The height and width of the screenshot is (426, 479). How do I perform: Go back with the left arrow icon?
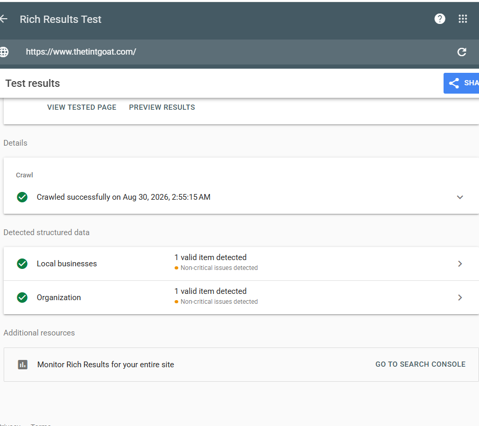(x=4, y=19)
